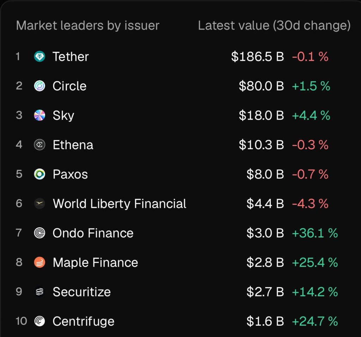Click Ondo Finance's +36.1 % change
Image resolution: width=361 pixels, height=337 pixels.
[314, 233]
